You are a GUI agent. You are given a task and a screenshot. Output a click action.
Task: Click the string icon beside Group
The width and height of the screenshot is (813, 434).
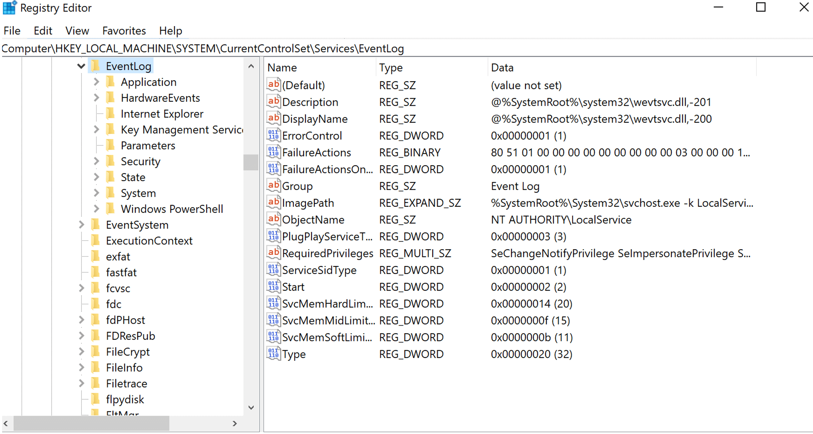[x=273, y=185]
